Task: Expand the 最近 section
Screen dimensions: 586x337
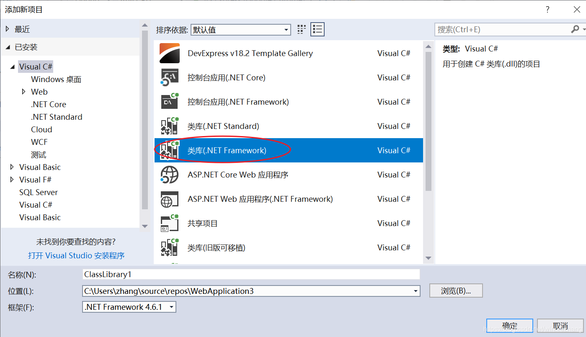Action: tap(8, 29)
